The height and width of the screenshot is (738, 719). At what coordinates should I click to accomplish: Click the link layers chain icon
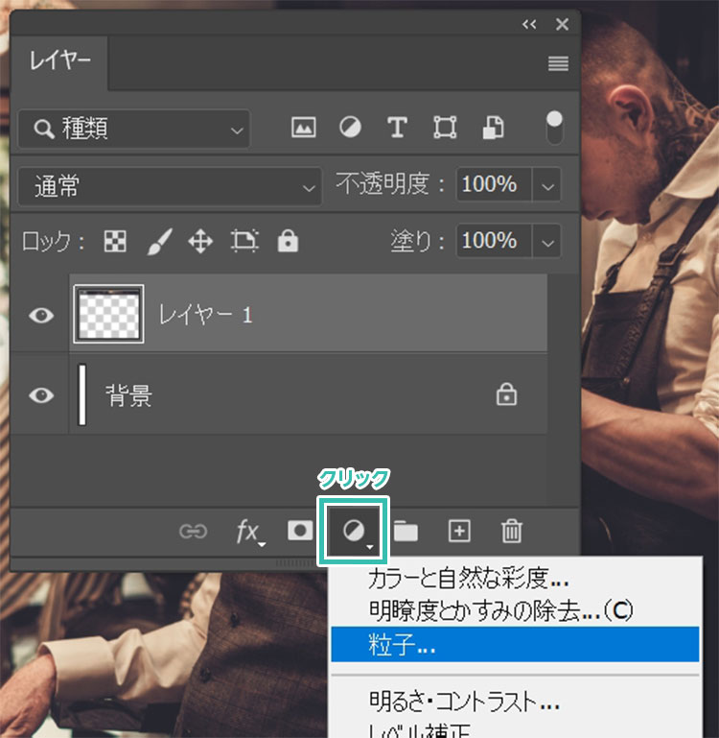tap(194, 532)
